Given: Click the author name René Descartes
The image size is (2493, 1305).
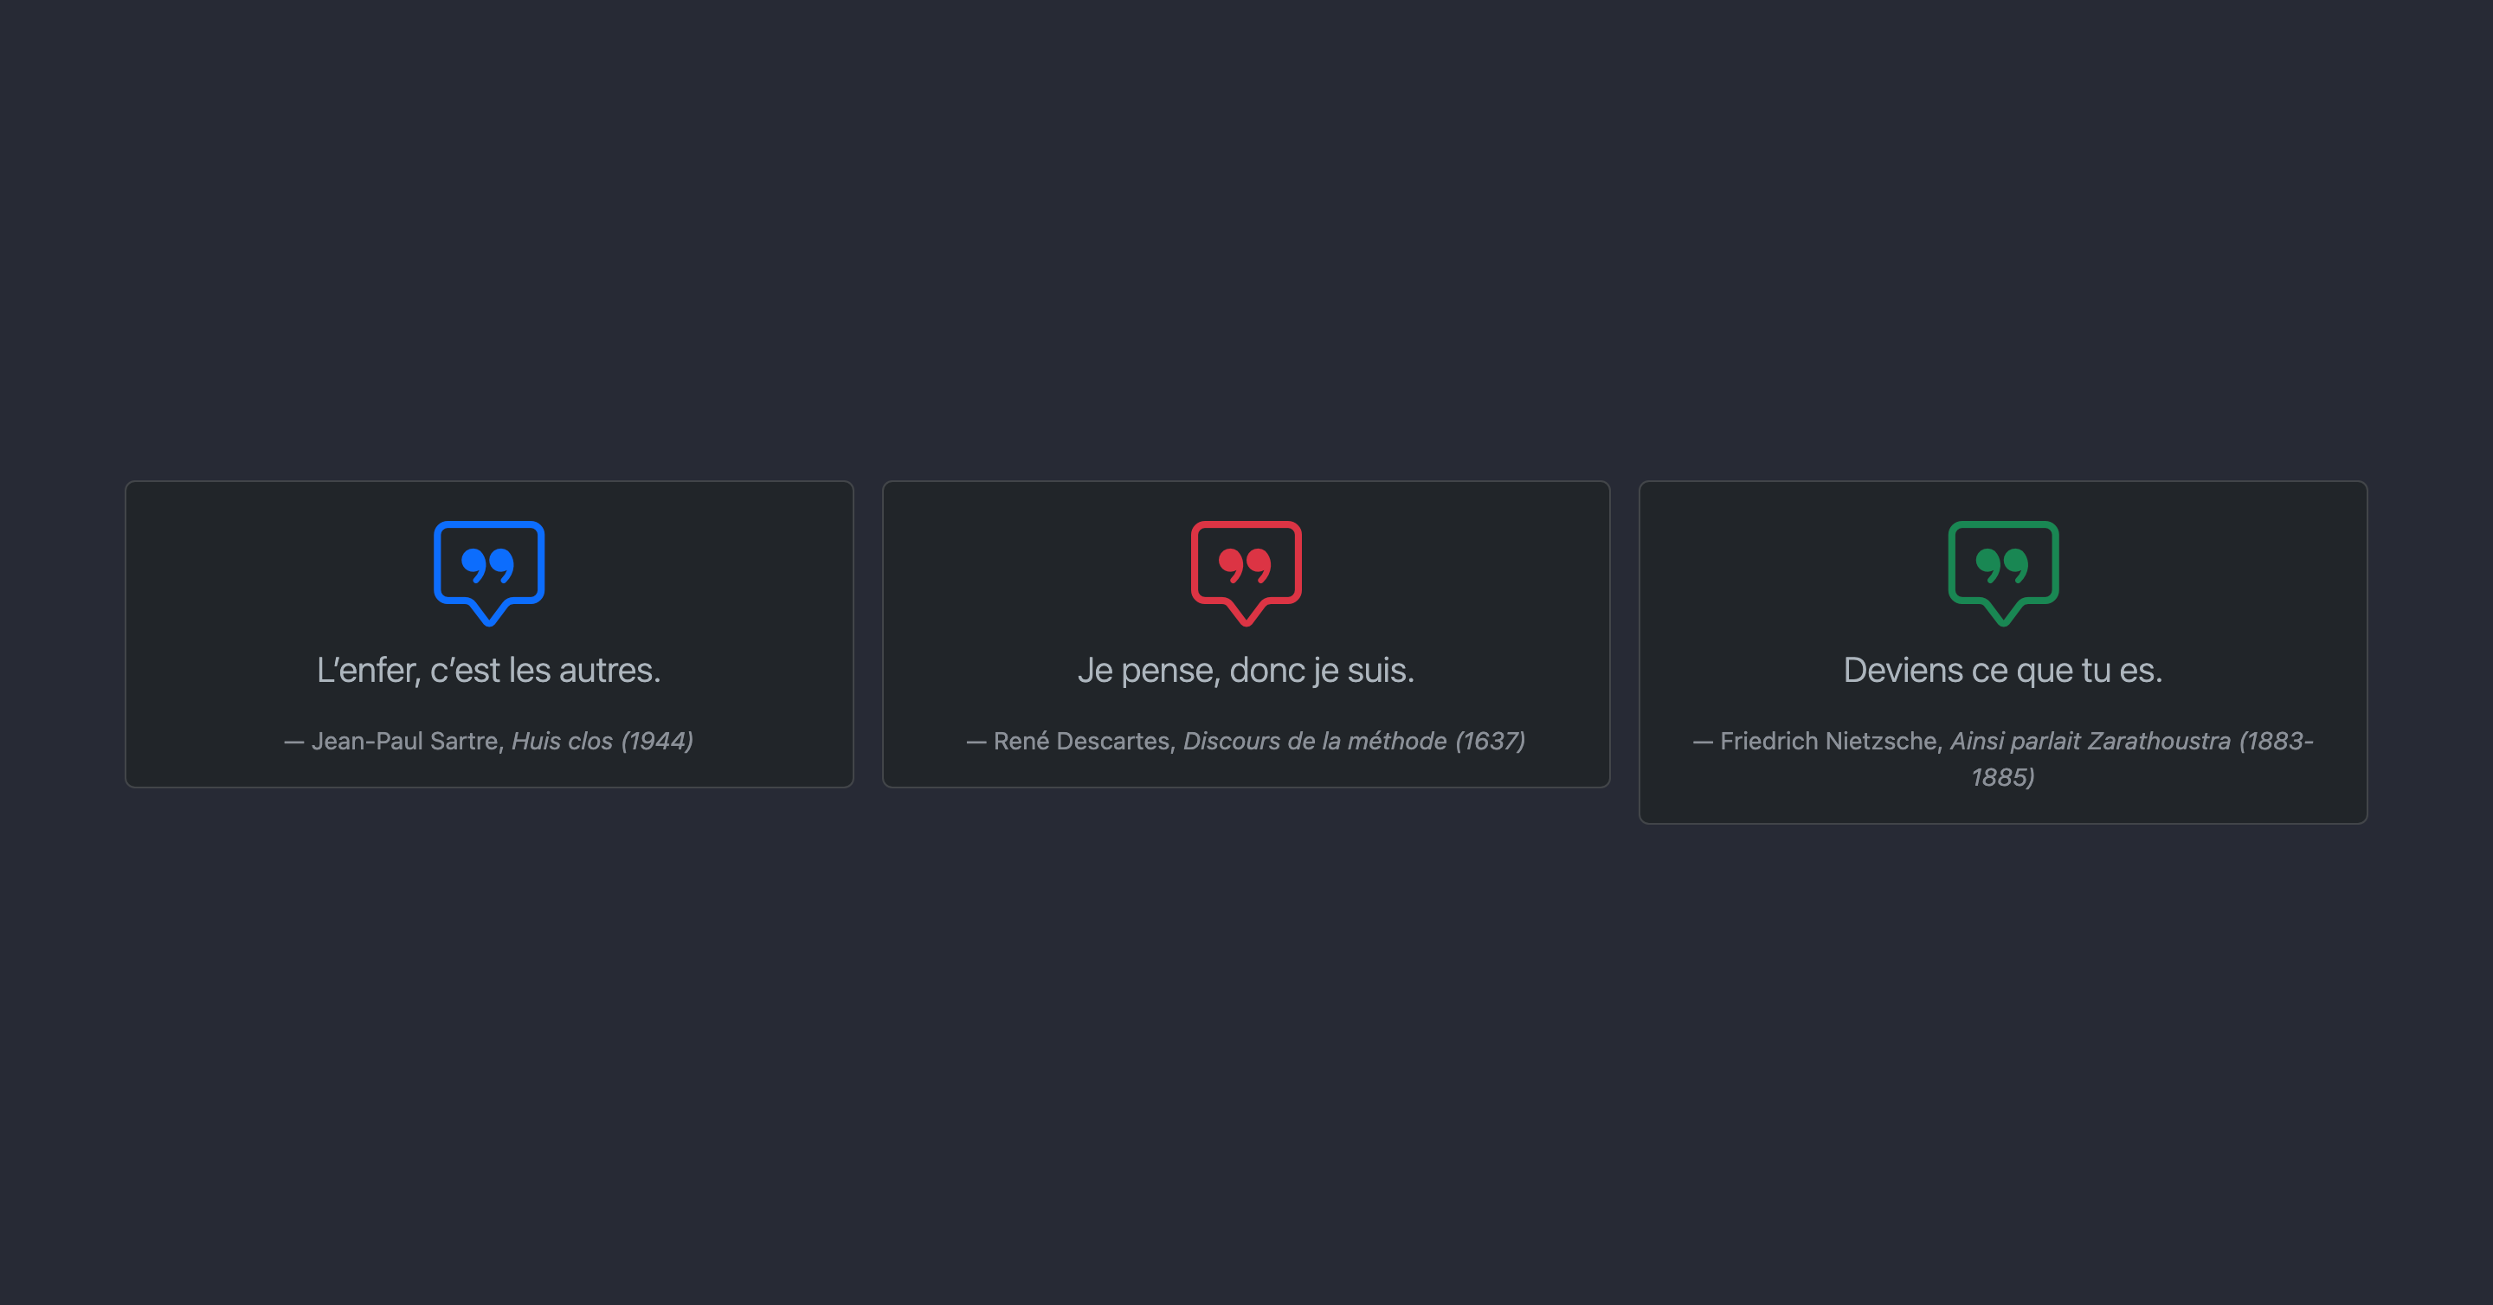Looking at the screenshot, I should click(1081, 741).
